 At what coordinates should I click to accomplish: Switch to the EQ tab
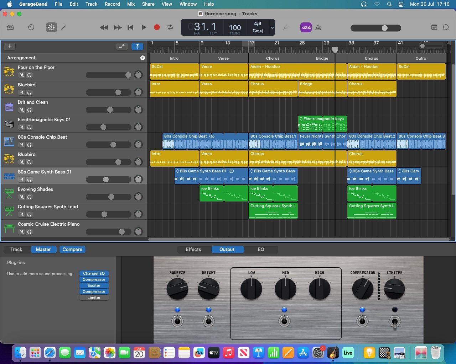pos(261,249)
